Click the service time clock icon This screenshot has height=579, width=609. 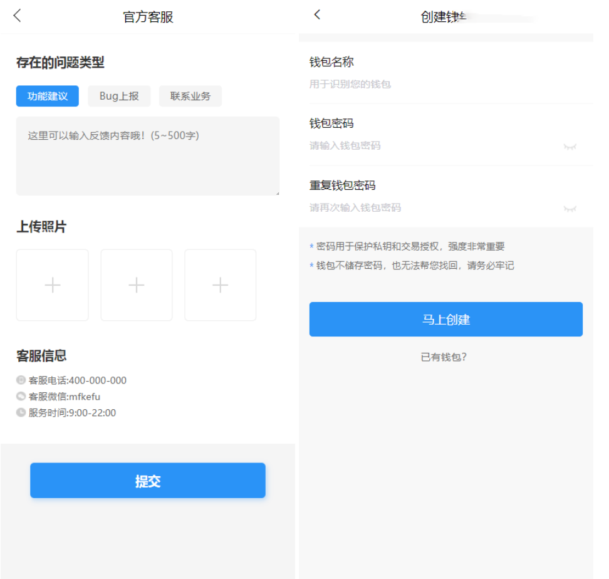21,413
